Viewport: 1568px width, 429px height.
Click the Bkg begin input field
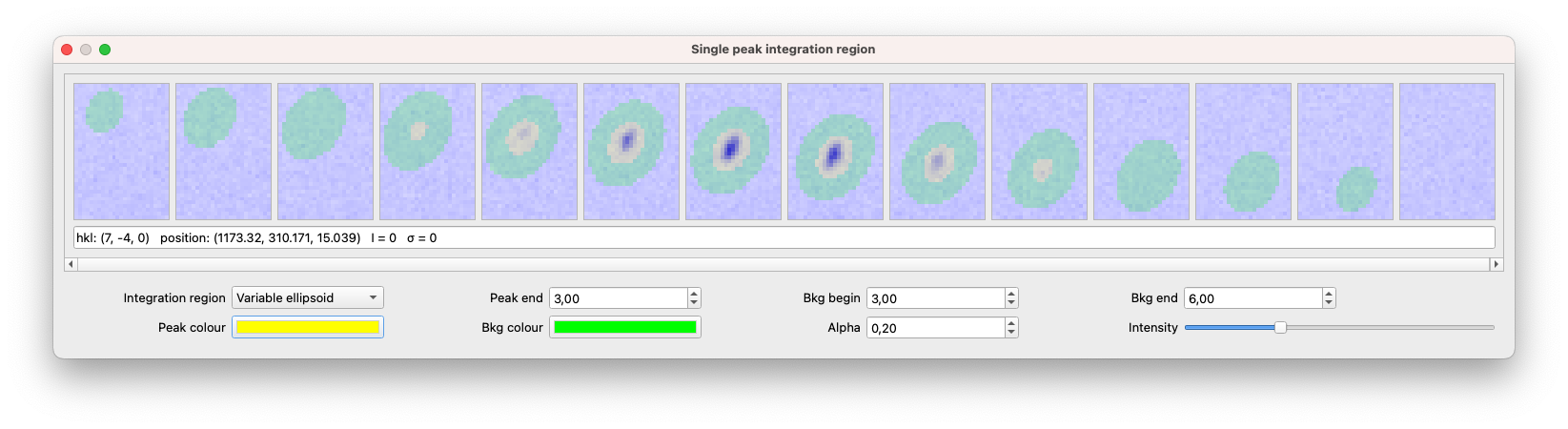pos(935,298)
